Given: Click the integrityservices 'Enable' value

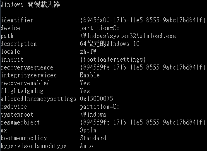Looking at the screenshot, I should pos(90,75).
